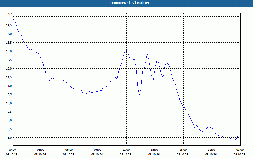This screenshot has width=253, height=158.
Task: Click the °C unit label on the y-axis
Action: 10,14
